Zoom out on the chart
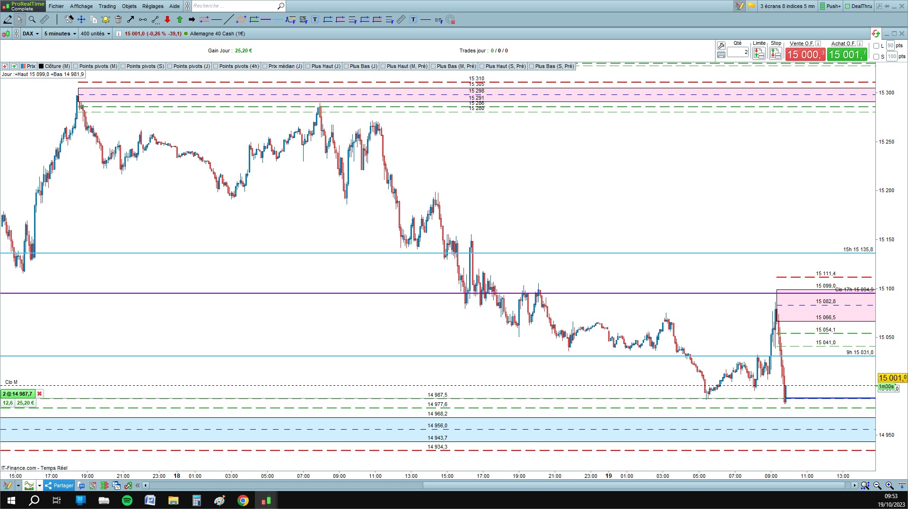The height and width of the screenshot is (509, 908). click(877, 485)
